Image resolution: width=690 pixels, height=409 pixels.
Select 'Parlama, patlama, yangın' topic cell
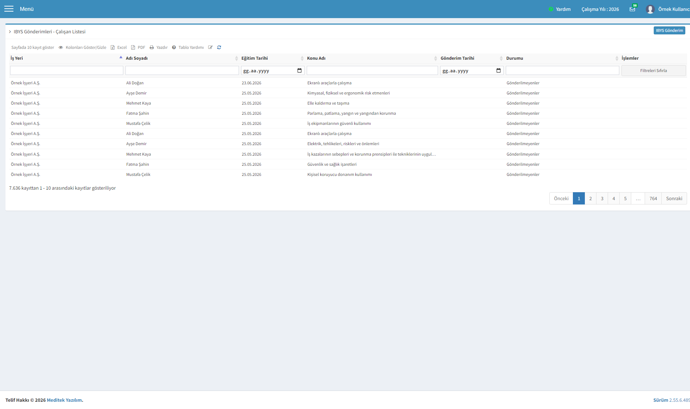click(352, 113)
